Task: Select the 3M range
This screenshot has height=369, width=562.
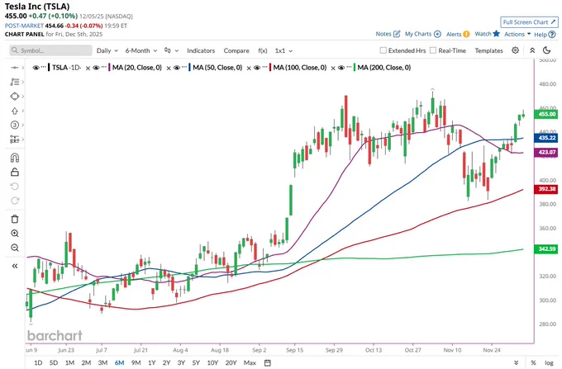Action: pos(102,363)
